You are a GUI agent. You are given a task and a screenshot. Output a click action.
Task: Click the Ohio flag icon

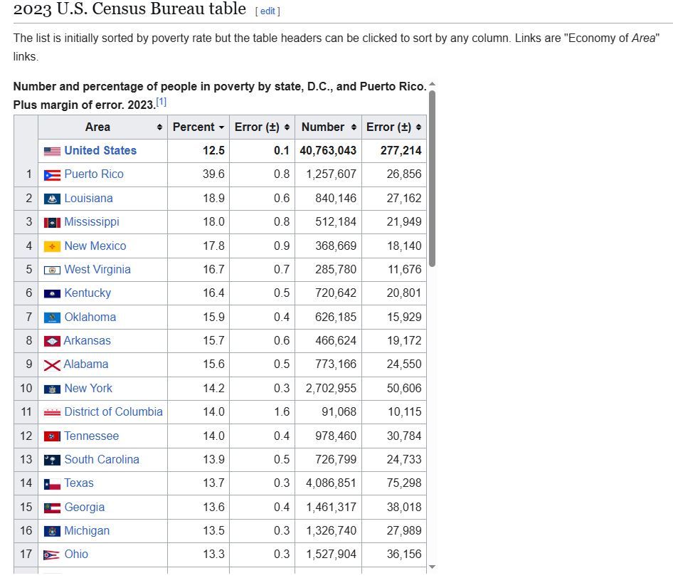pyautogui.click(x=52, y=555)
